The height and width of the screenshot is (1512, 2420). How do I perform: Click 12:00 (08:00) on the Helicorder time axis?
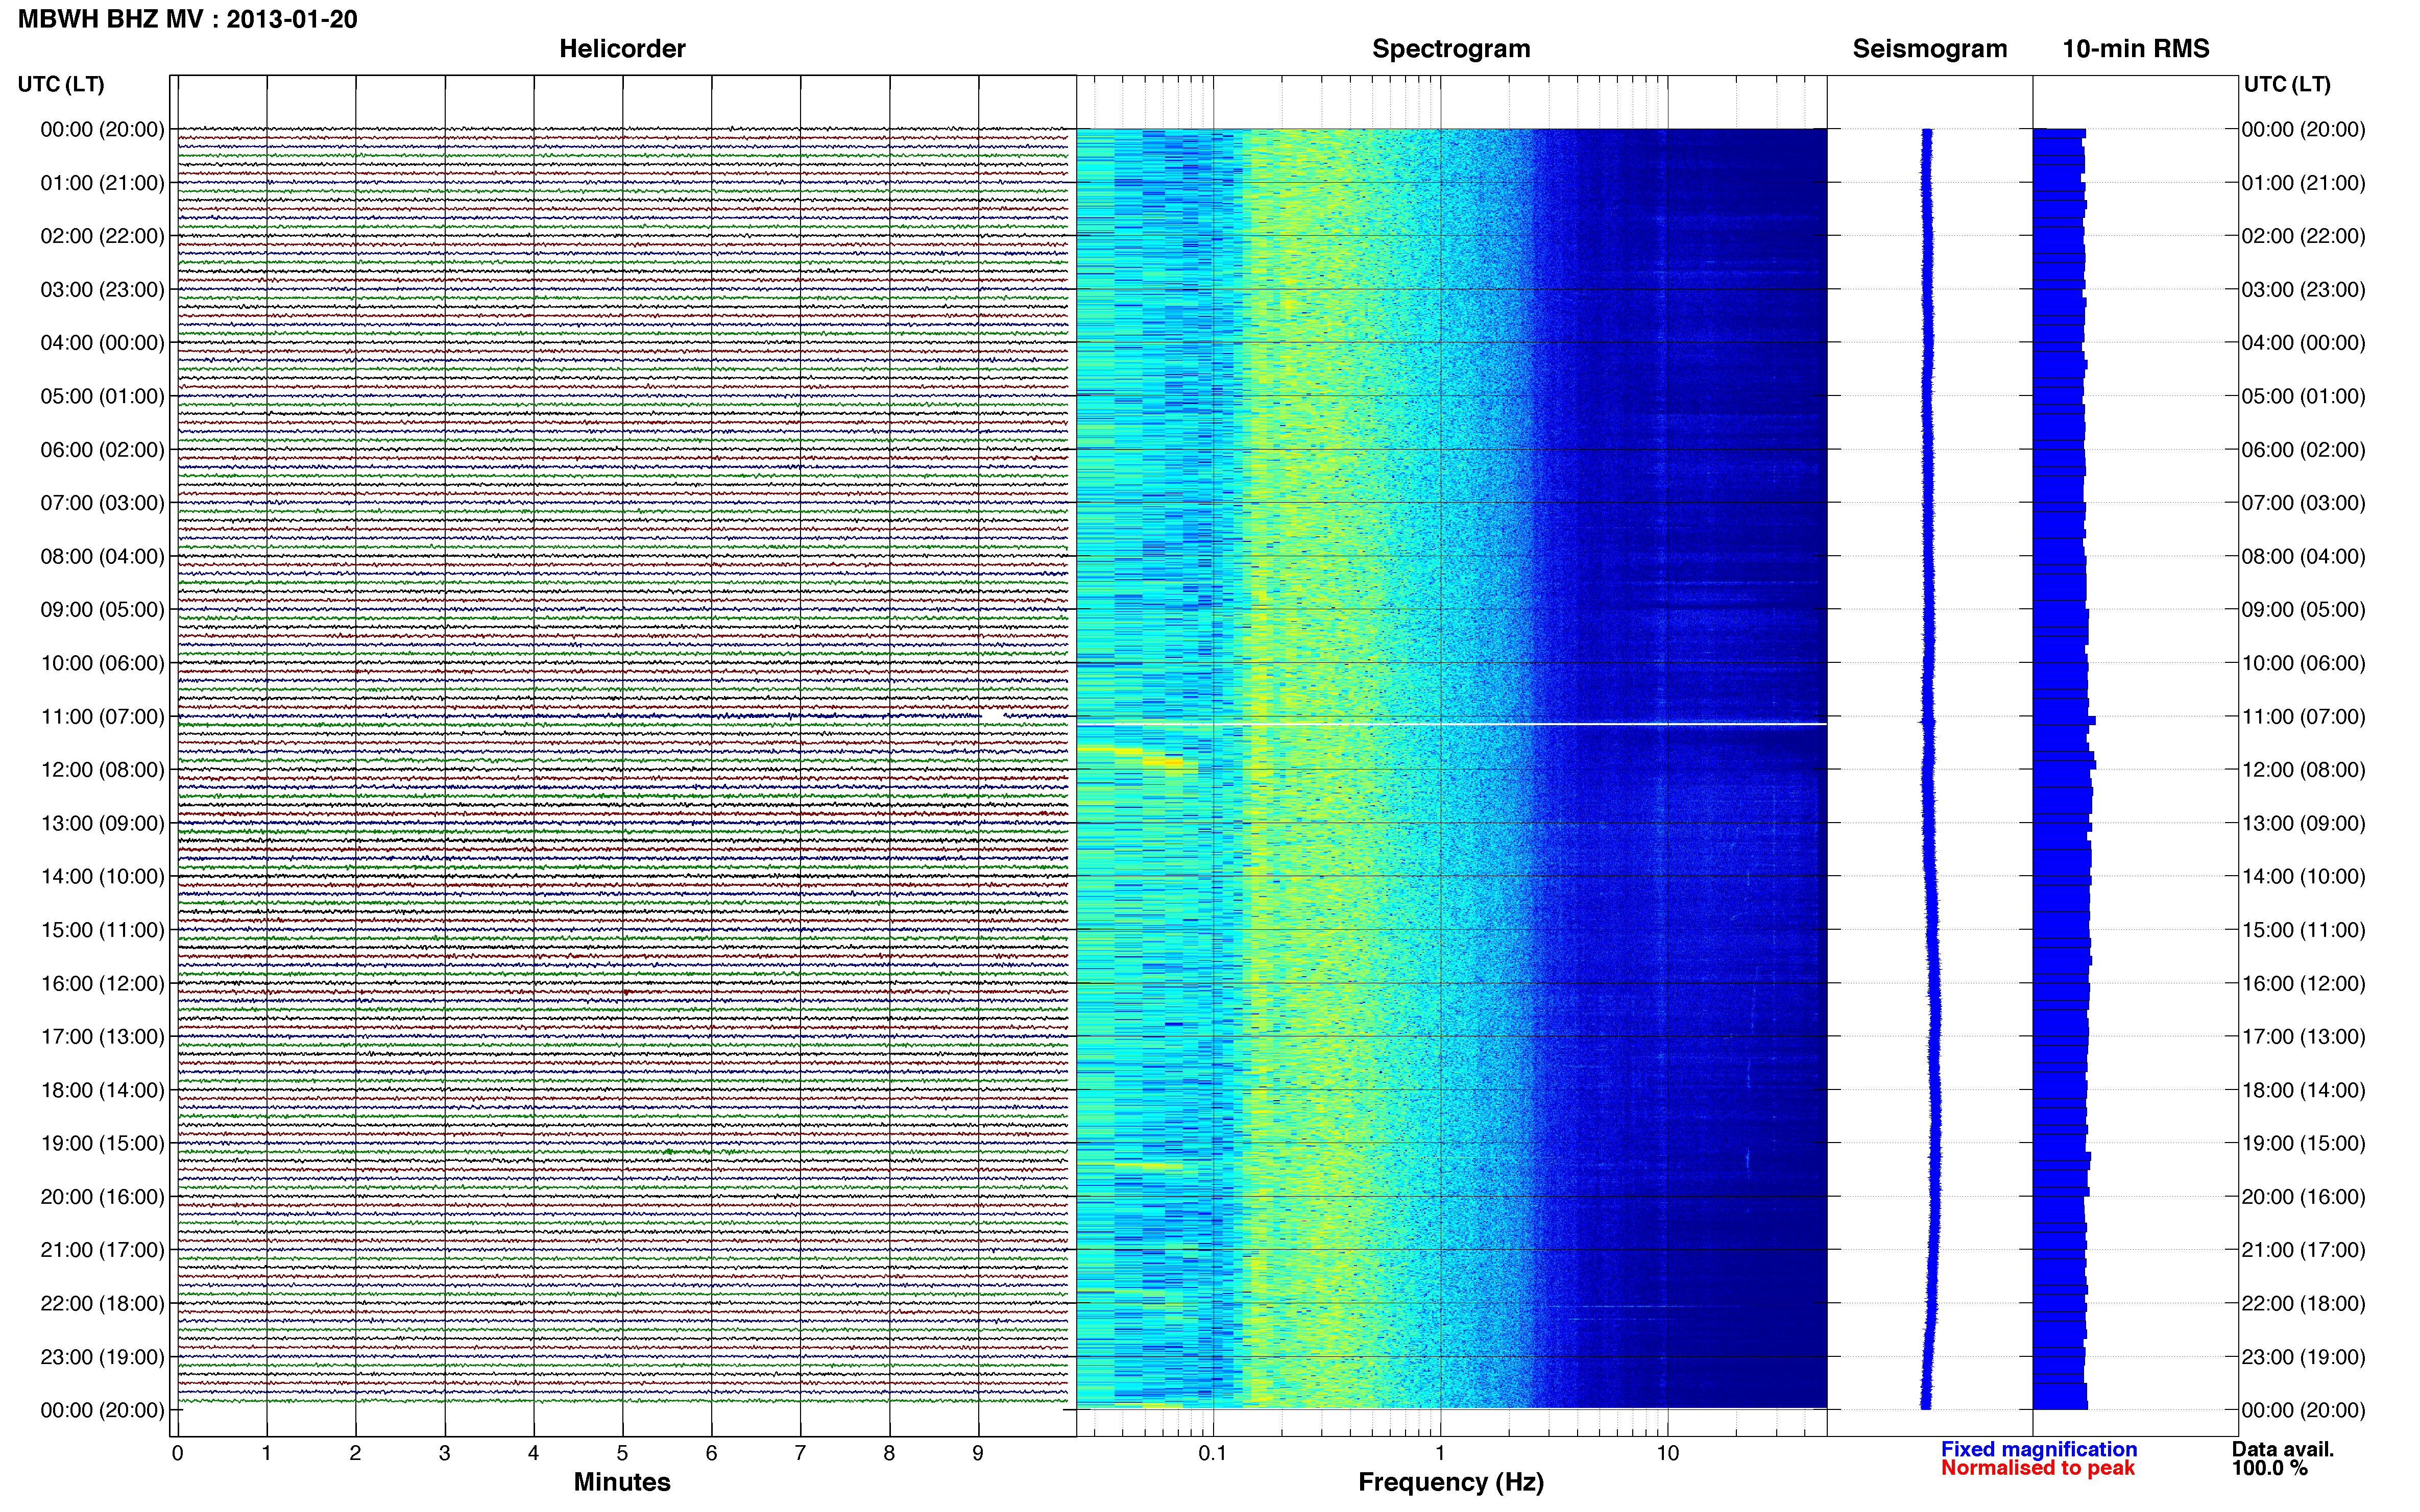tap(102, 770)
